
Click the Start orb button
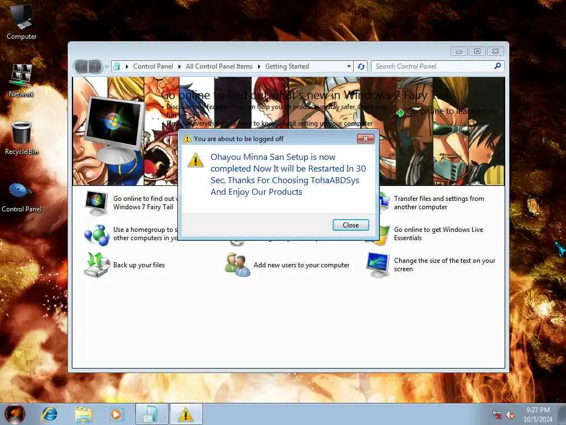tap(15, 414)
